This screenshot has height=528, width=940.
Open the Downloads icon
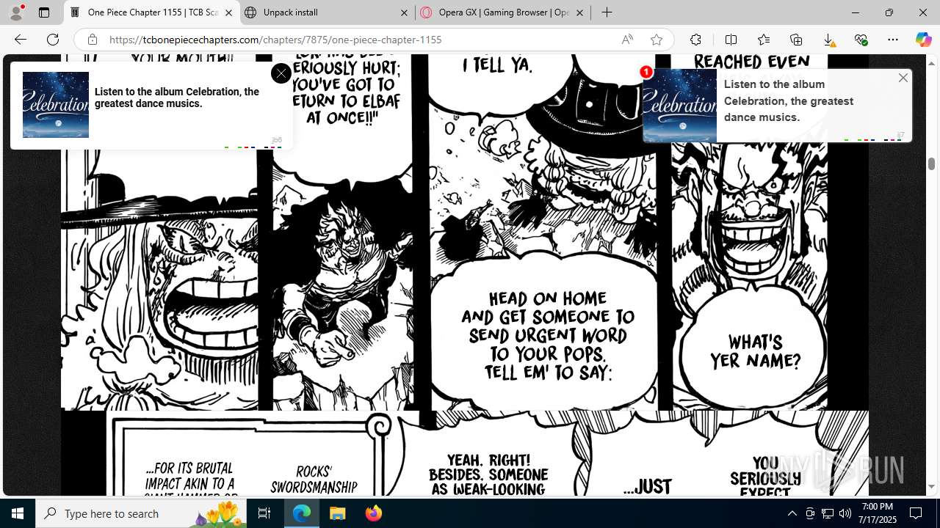[828, 40]
